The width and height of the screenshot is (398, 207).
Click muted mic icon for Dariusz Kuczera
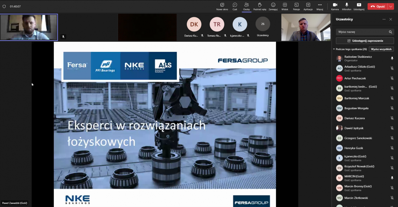point(392,118)
